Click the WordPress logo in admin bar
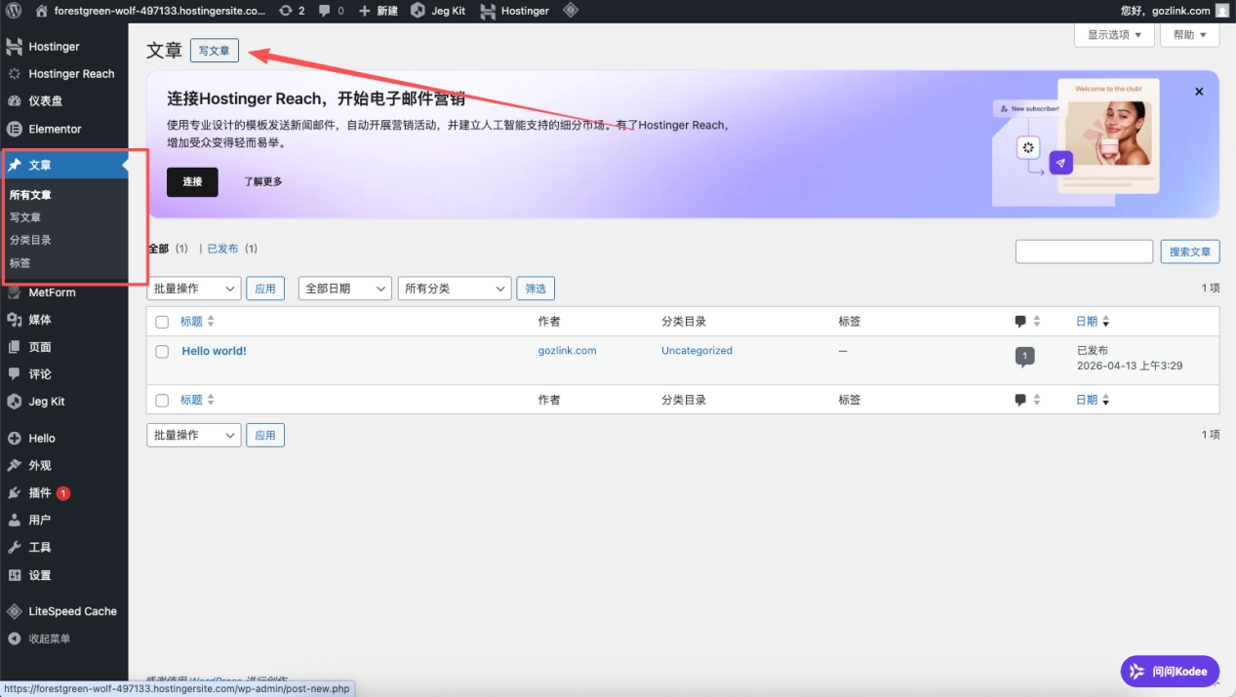 [x=14, y=11]
